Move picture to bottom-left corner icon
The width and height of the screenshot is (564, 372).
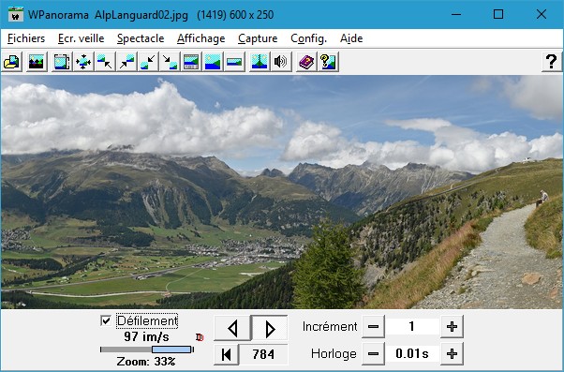pos(148,62)
